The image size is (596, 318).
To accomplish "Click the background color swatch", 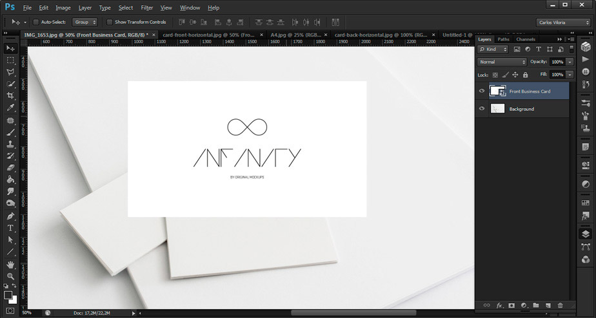I will [x=14, y=301].
